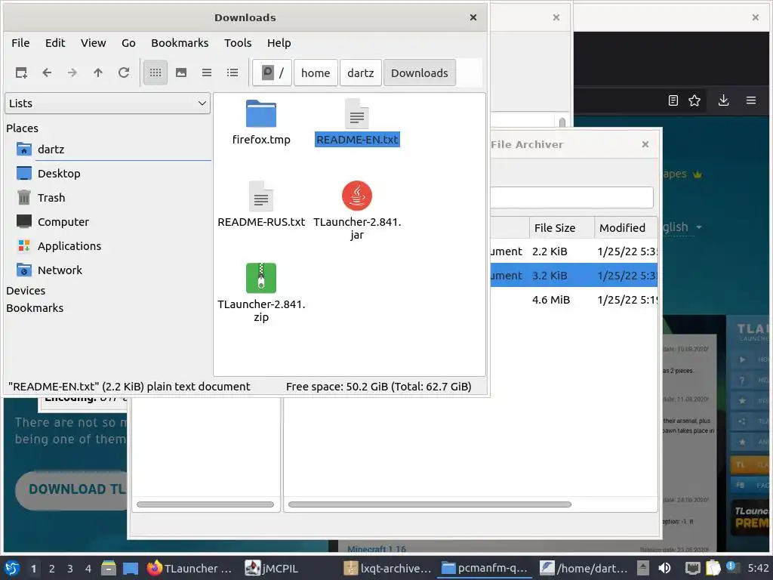The image size is (773, 580).
Task: Switch to thumbnail view mode
Action: tap(181, 73)
